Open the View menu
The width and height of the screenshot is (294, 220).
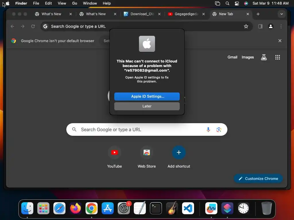click(62, 3)
